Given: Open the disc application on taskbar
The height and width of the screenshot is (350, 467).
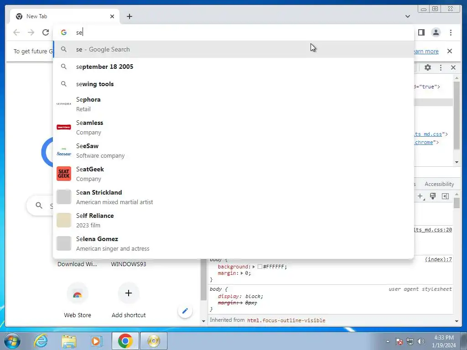Looking at the screenshot, I should pyautogui.click(x=154, y=341).
